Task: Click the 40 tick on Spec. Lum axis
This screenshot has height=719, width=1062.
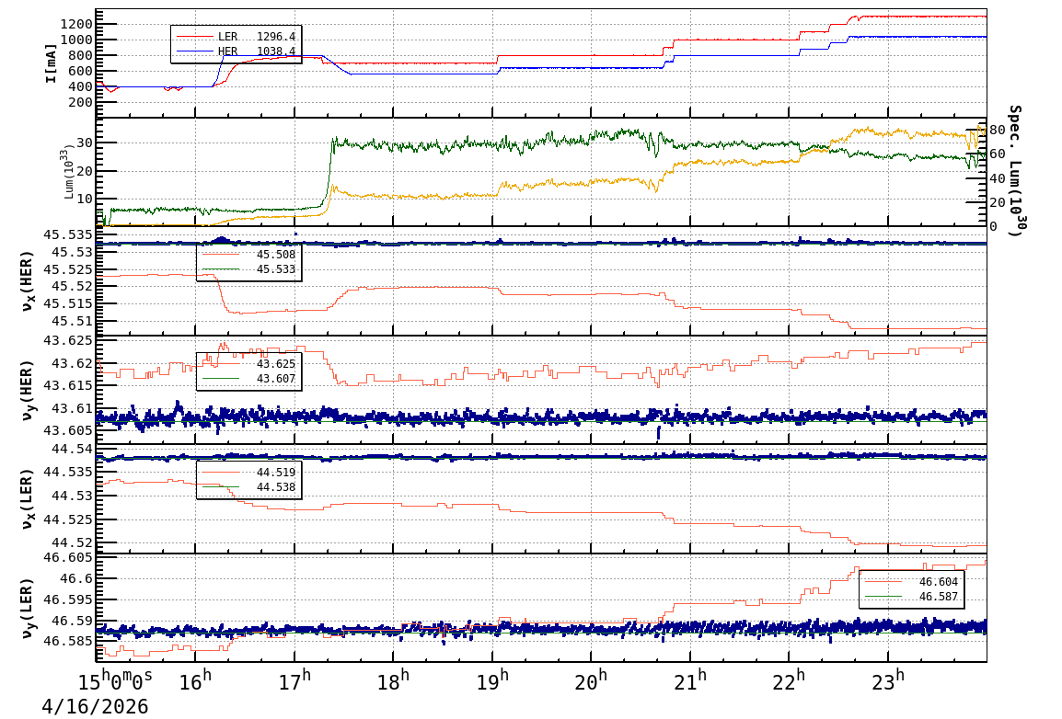Action: pyautogui.click(x=997, y=178)
